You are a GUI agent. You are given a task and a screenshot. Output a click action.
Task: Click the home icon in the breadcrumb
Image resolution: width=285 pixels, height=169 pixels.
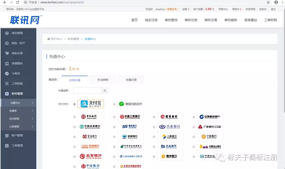49,39
